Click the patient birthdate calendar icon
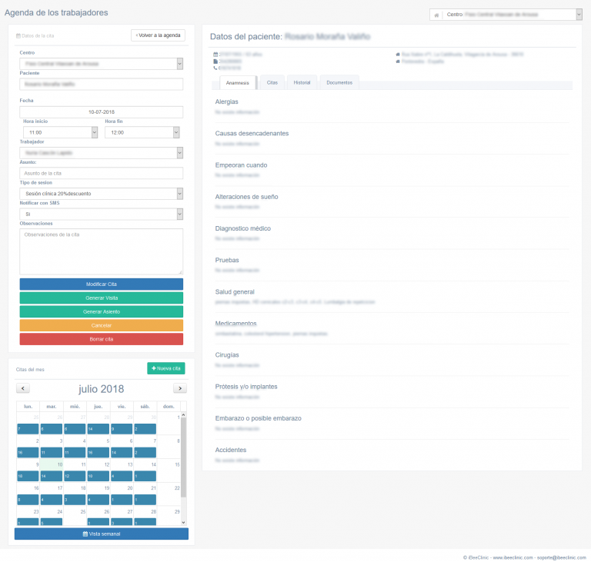The height and width of the screenshot is (562, 591). tap(215, 54)
